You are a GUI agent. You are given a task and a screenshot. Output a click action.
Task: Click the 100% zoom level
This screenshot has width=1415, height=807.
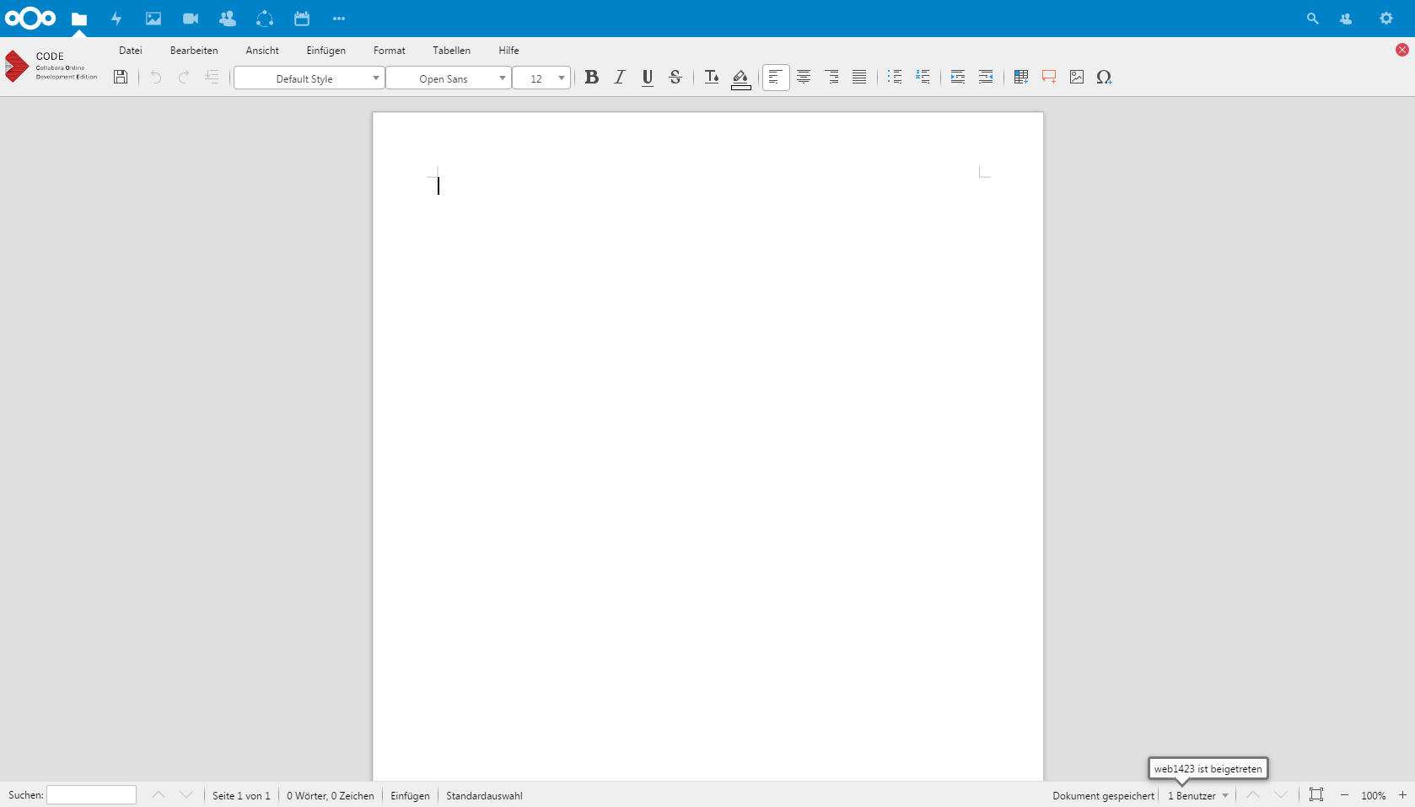point(1374,795)
